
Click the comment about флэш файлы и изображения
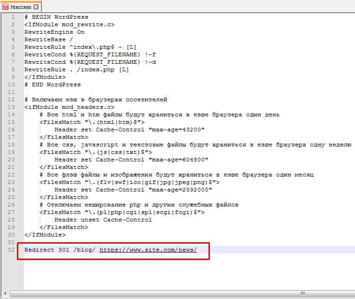pyautogui.click(x=177, y=175)
